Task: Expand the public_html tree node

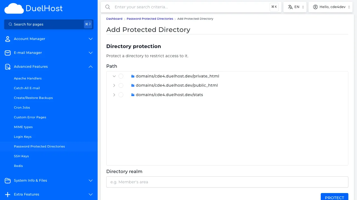Action: click(114, 85)
